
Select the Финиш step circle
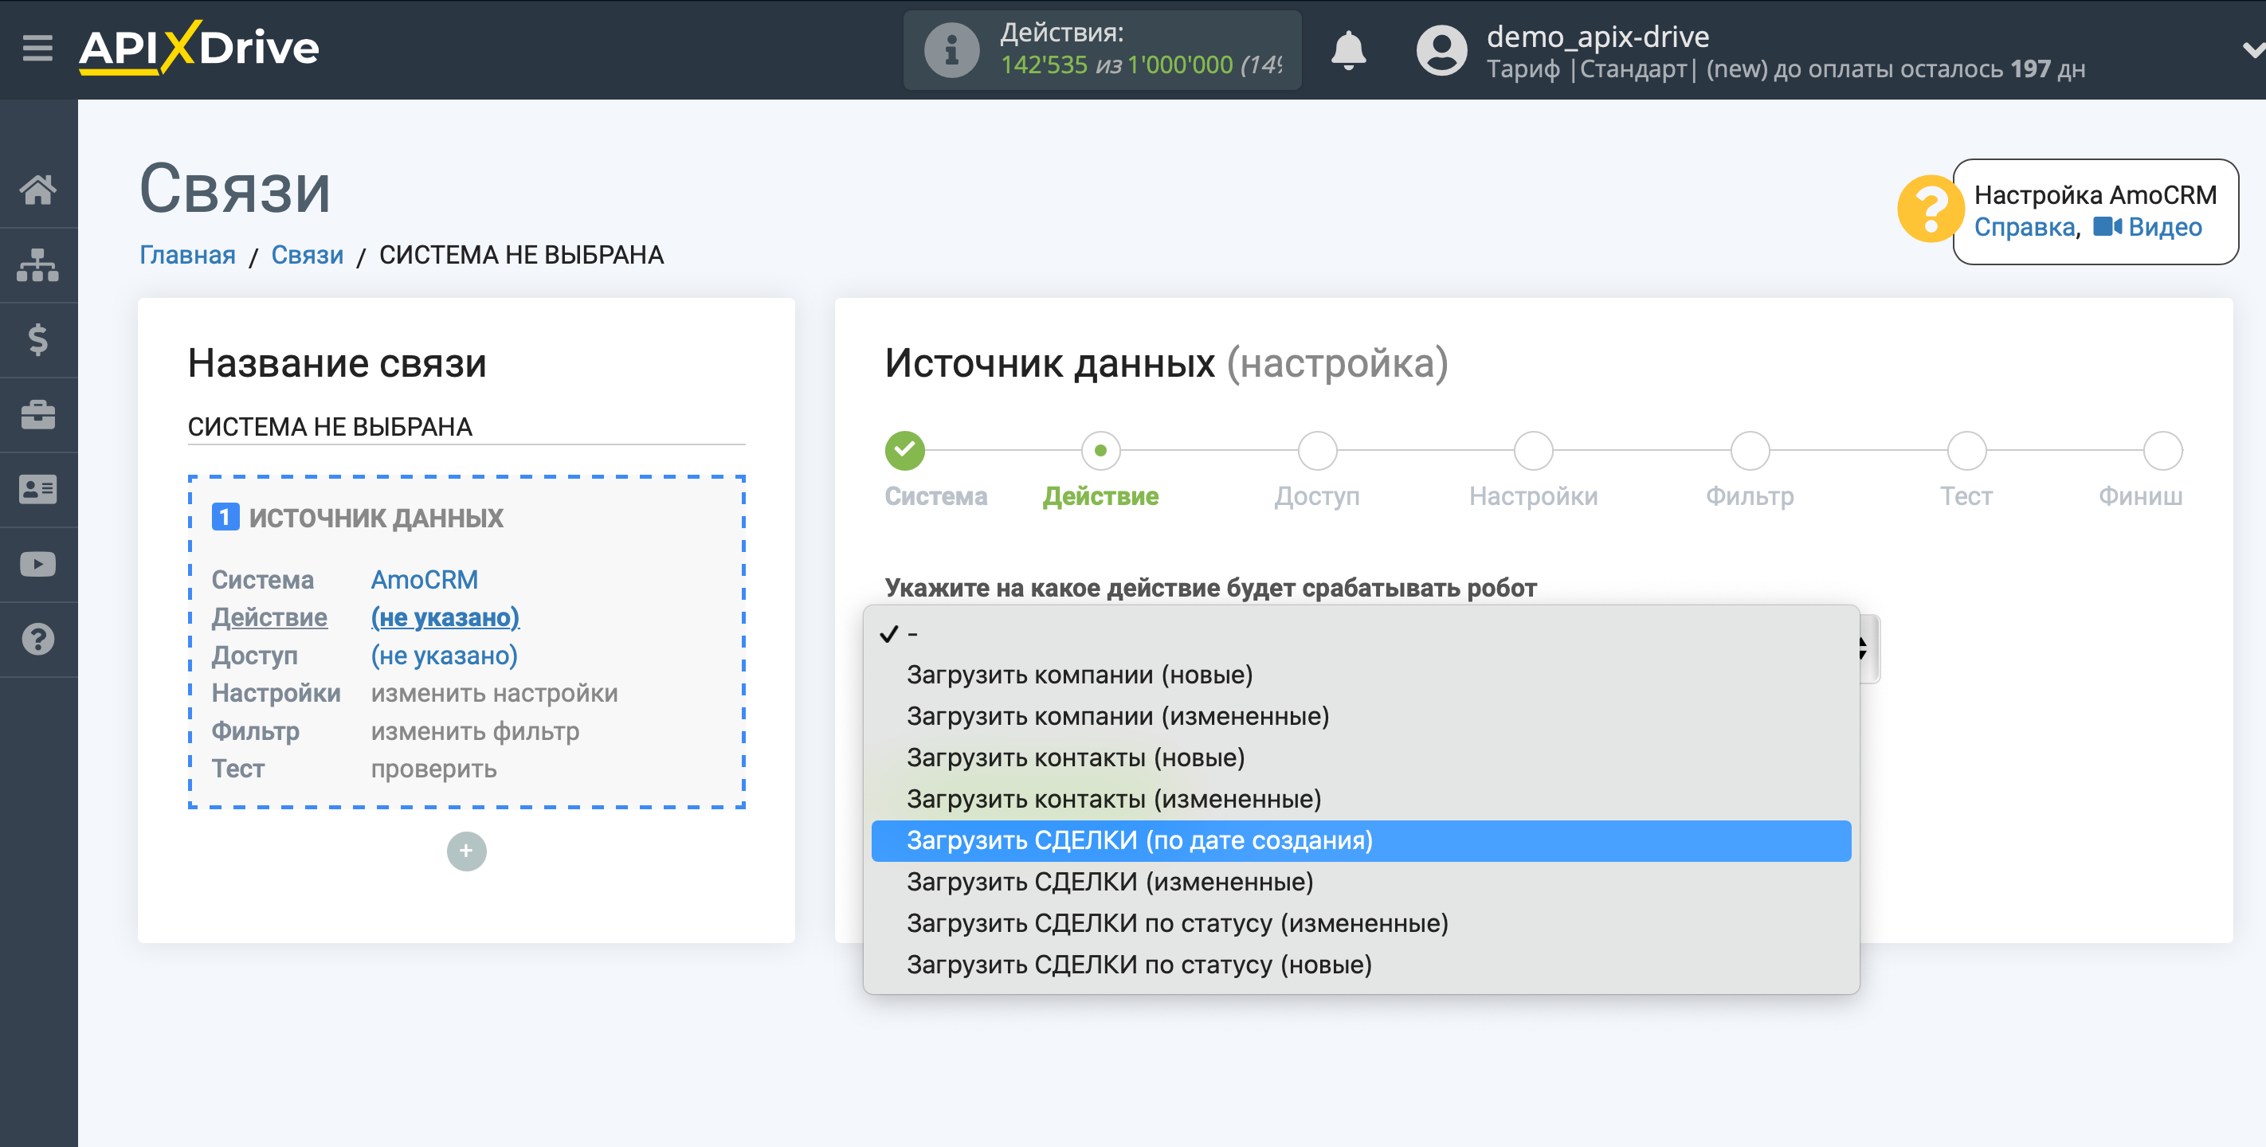pyautogui.click(x=2162, y=450)
